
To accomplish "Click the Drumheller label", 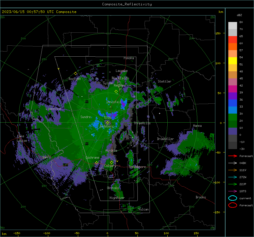I will coord(165,139).
